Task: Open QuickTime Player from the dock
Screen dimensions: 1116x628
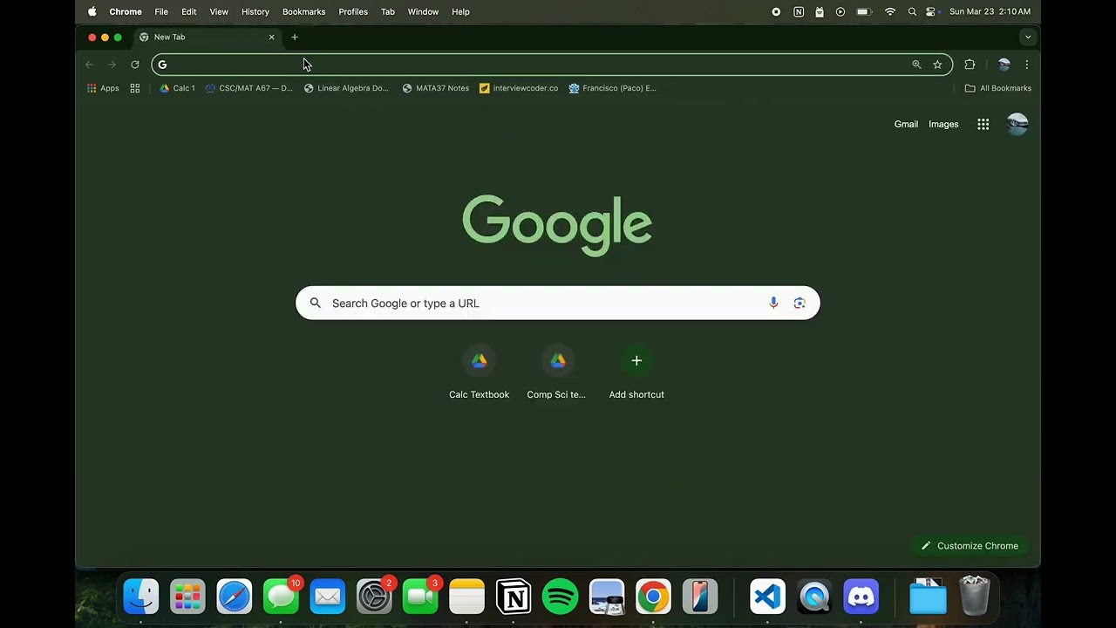Action: point(814,597)
